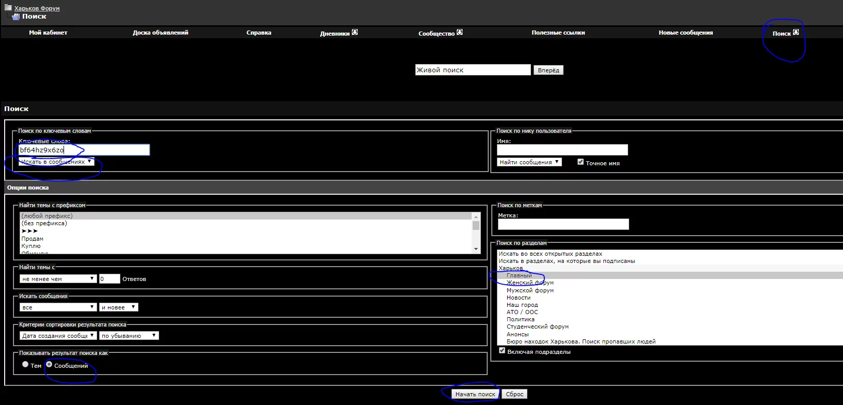Image resolution: width=843 pixels, height=405 pixels.
Task: Click the dropdown arrow icon next to Дневники
Action: (x=355, y=32)
